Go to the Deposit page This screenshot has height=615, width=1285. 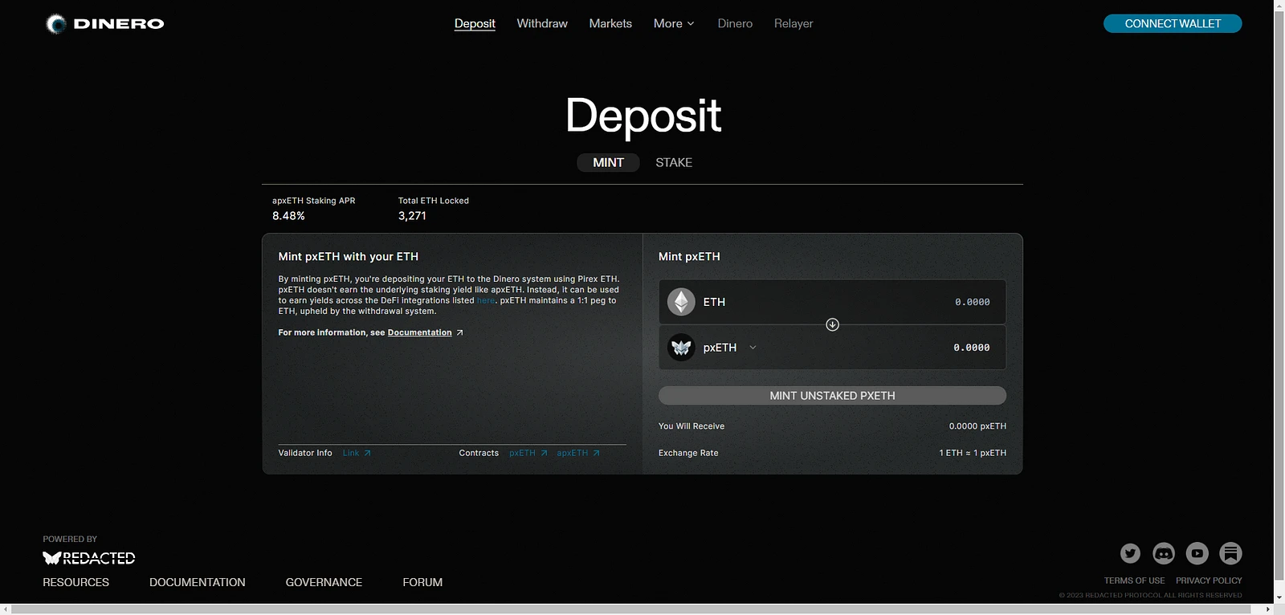click(x=475, y=24)
